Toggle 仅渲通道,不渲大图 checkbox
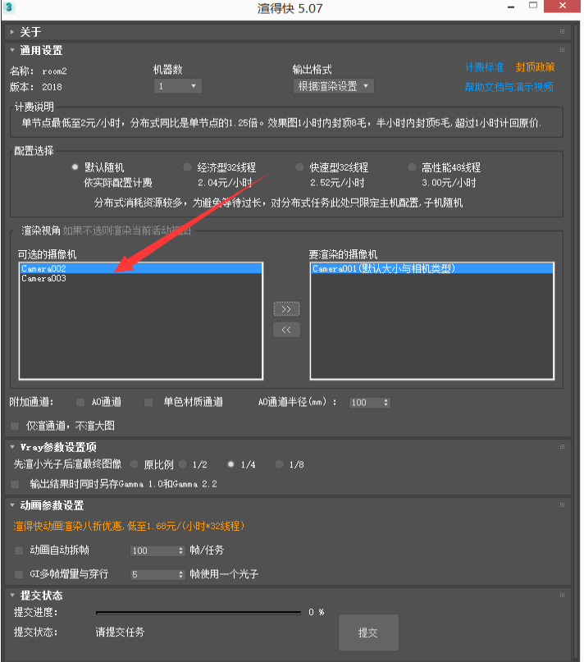Viewport: 584px width, 662px height. 16,427
